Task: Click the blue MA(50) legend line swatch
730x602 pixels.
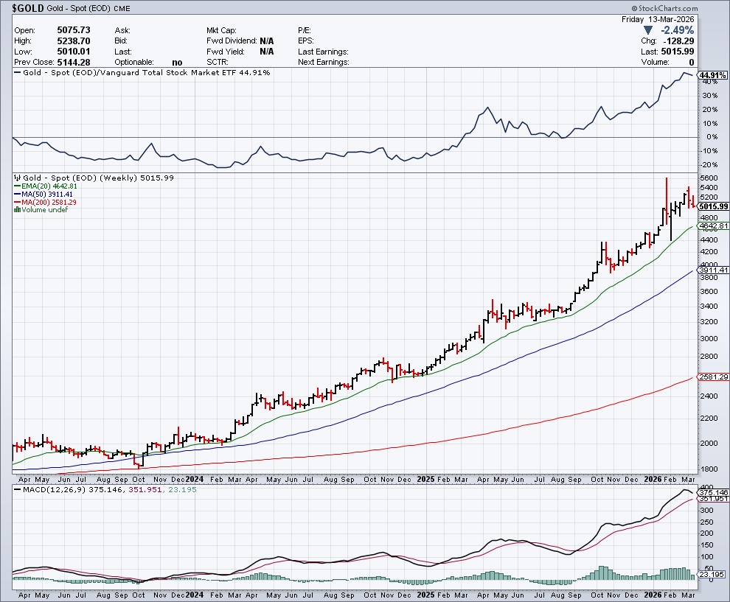Action: [x=18, y=195]
